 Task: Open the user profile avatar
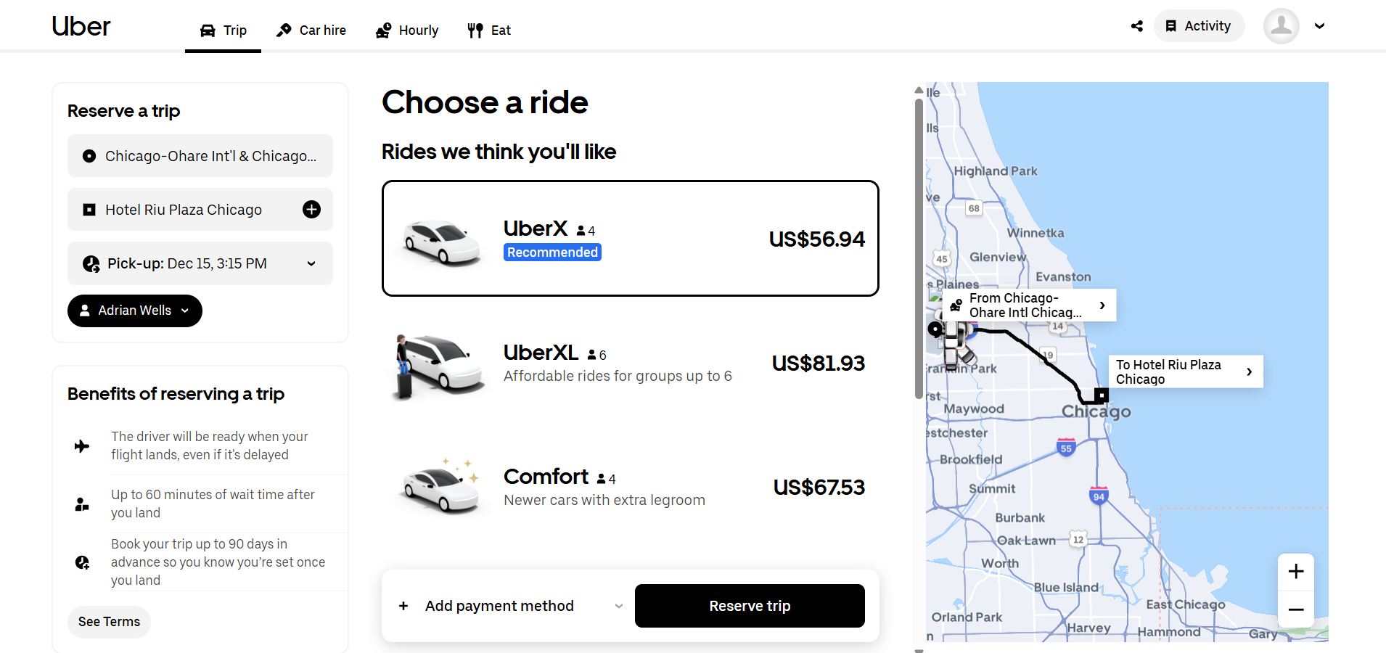click(1281, 26)
